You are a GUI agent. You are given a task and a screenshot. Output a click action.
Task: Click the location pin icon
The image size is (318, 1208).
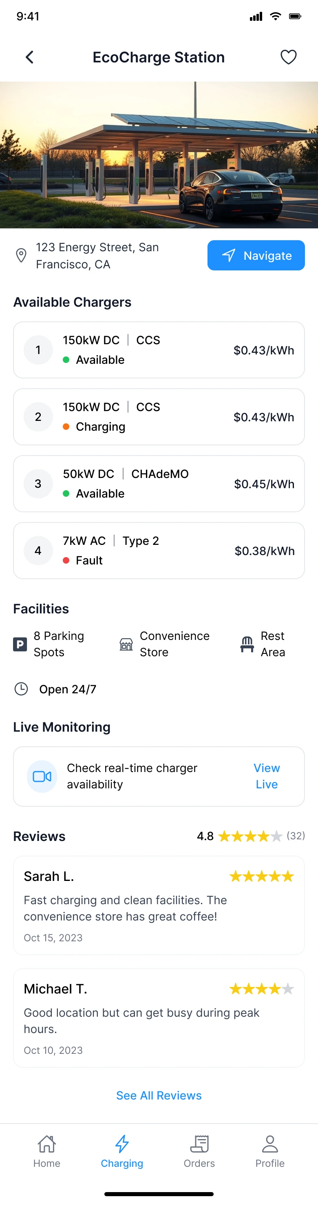coord(21,256)
